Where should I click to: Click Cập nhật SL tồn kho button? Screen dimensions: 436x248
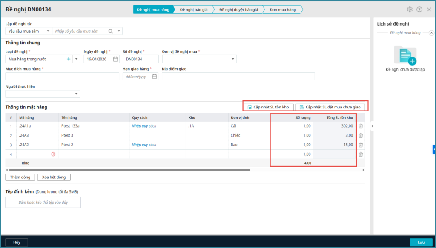point(268,107)
